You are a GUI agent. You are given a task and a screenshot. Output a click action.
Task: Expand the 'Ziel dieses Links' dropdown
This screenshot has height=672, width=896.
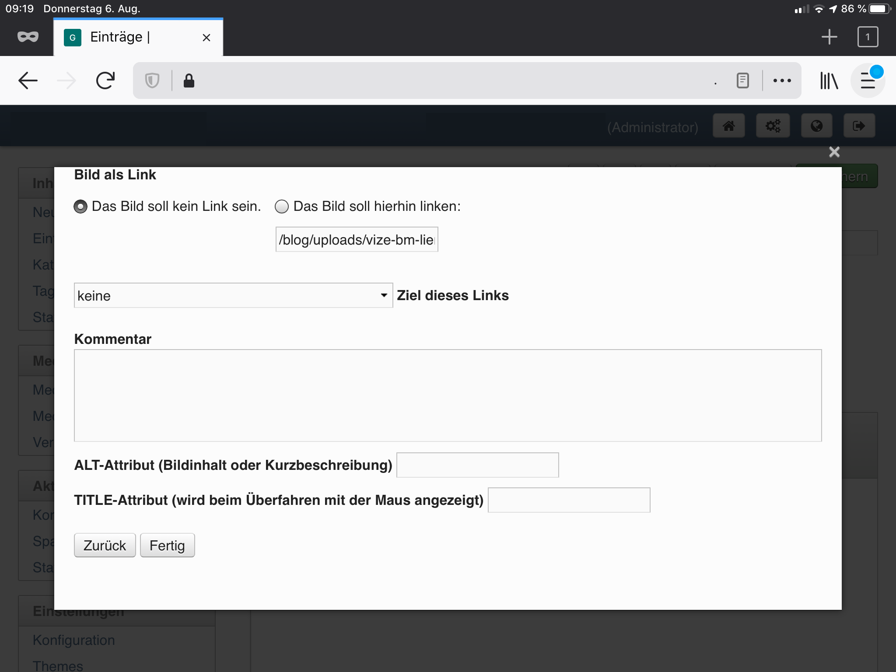click(233, 296)
